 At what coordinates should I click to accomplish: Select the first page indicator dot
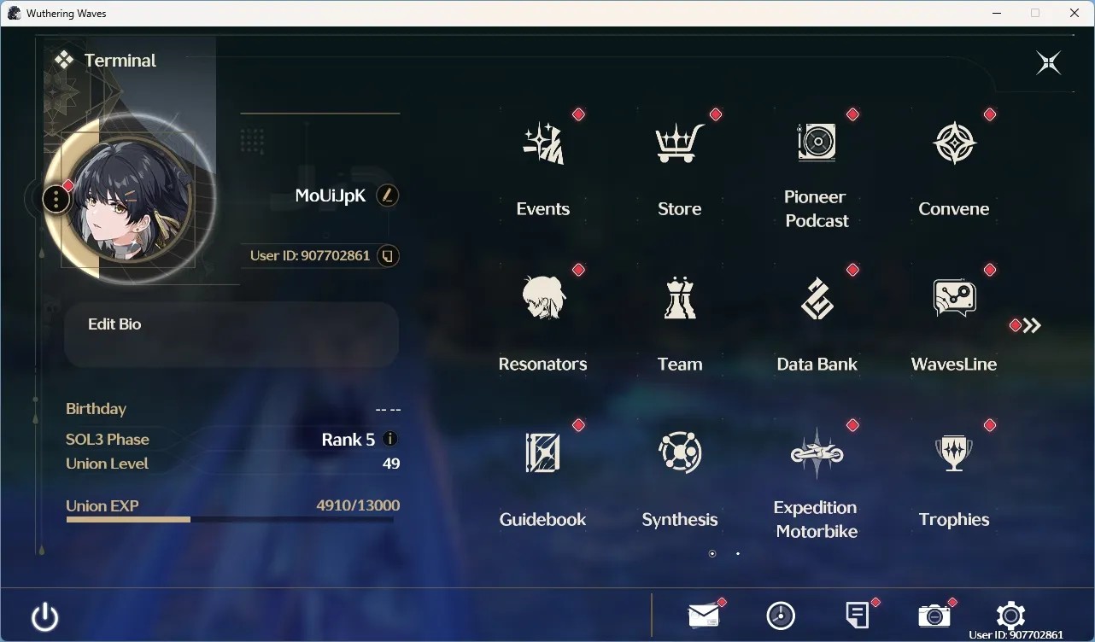(712, 553)
